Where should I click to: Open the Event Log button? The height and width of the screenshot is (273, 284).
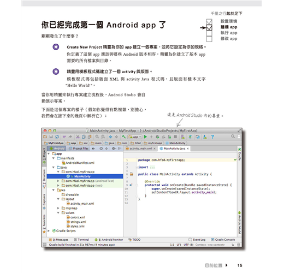197,240
